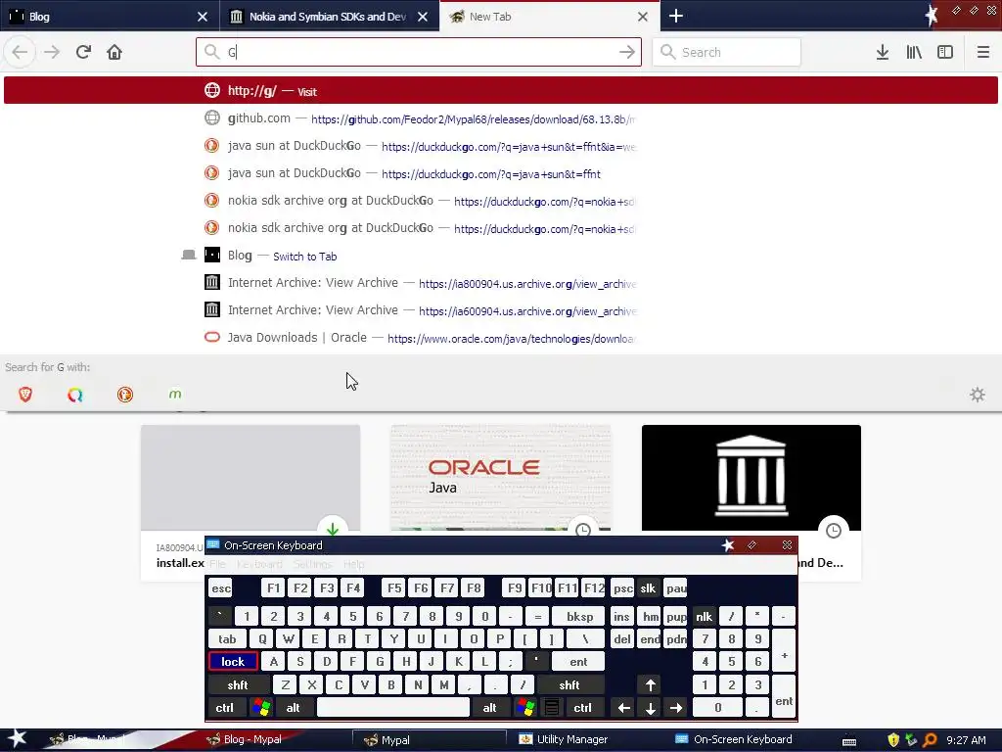This screenshot has width=1002, height=752.
Task: Click the 9:27 AM clock
Action: [966, 740]
